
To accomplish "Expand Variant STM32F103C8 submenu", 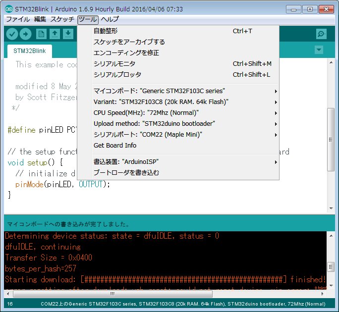I will (178, 102).
